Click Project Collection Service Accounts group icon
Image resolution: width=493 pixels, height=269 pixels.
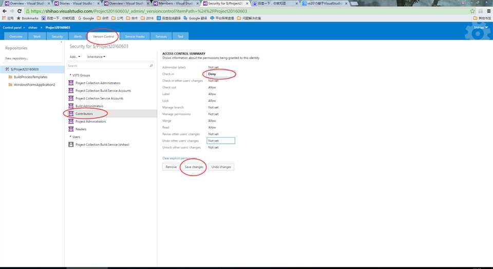point(71,99)
